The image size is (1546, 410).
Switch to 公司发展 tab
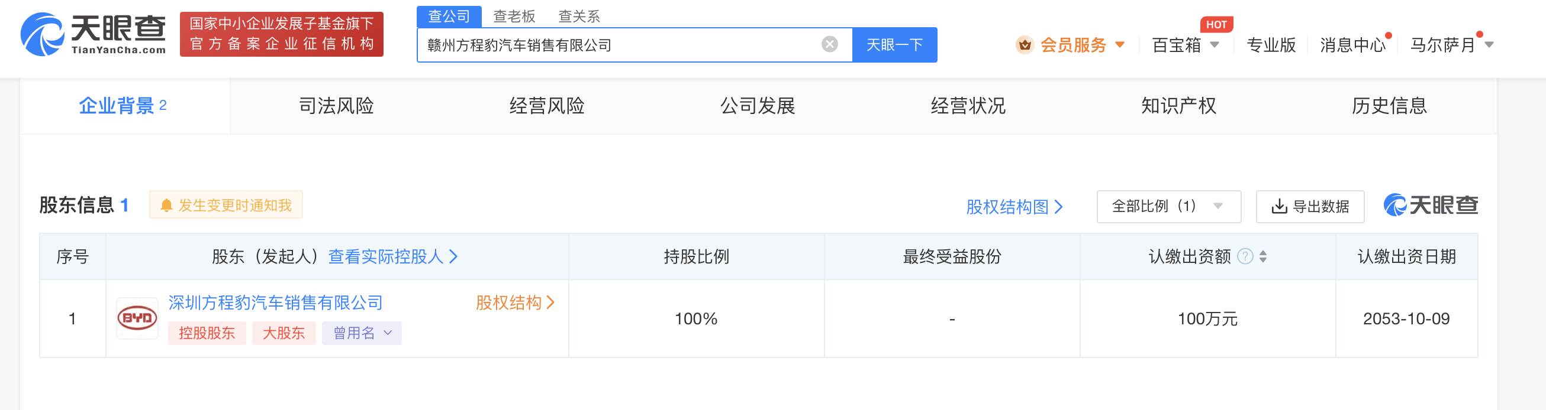pos(758,106)
